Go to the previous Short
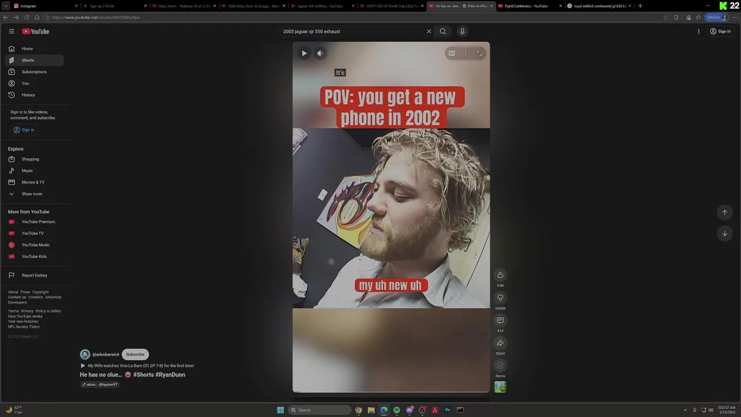Screen dimensions: 741x417 pos(724,213)
